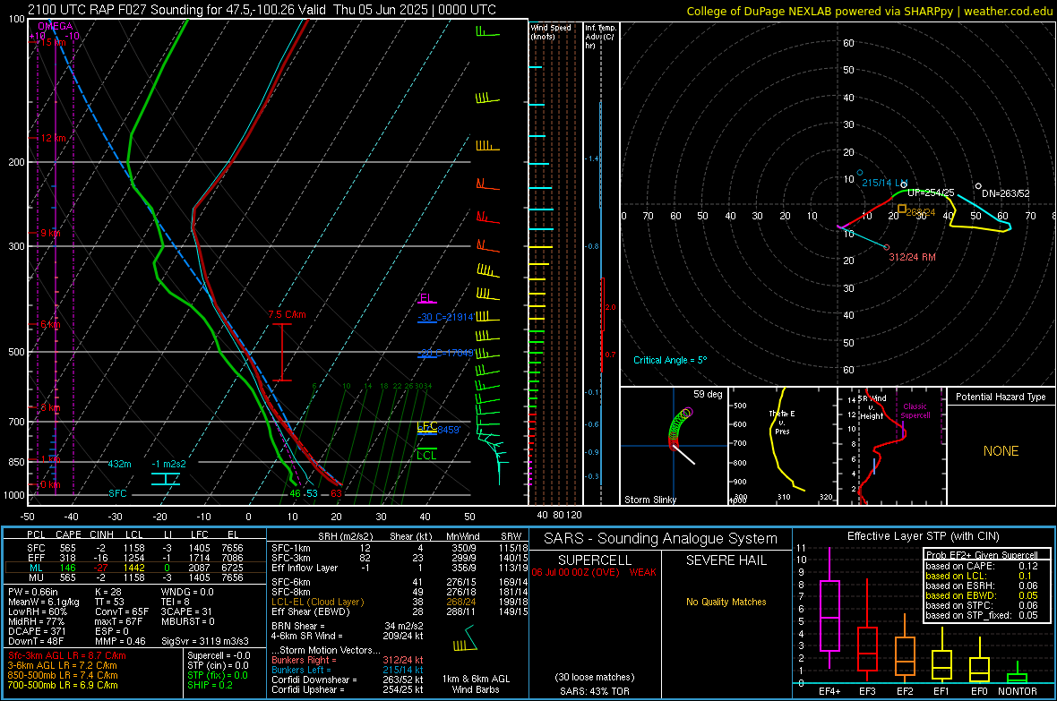This screenshot has height=701, width=1057.
Task: Click the '-1 m2s2' effective SRH label
Action: pos(168,465)
